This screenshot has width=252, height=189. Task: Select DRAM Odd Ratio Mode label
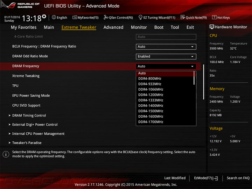[x=30, y=56]
